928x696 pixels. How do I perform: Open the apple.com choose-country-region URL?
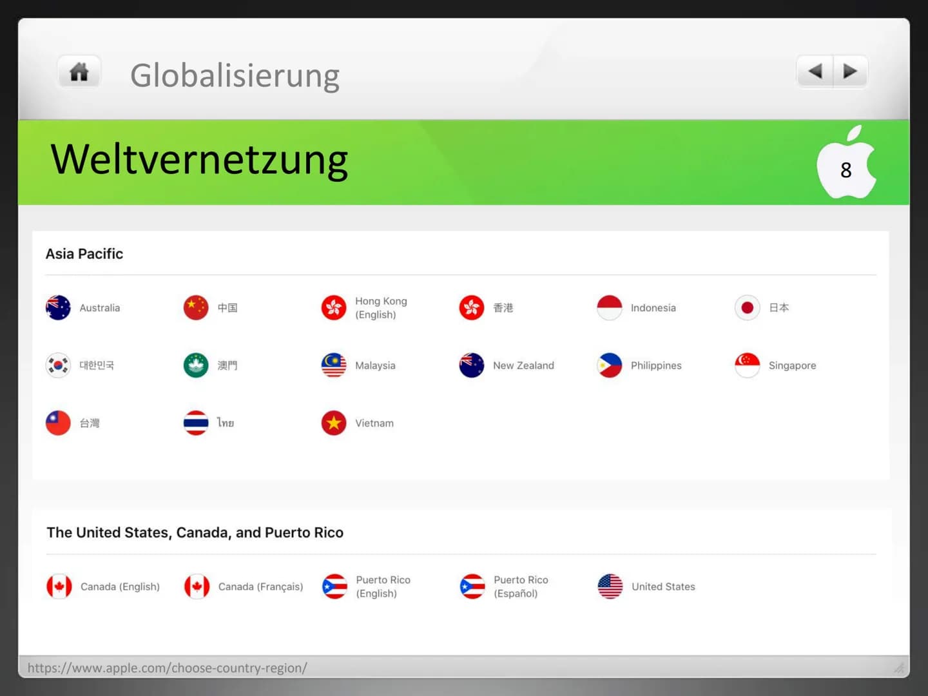[x=168, y=668]
